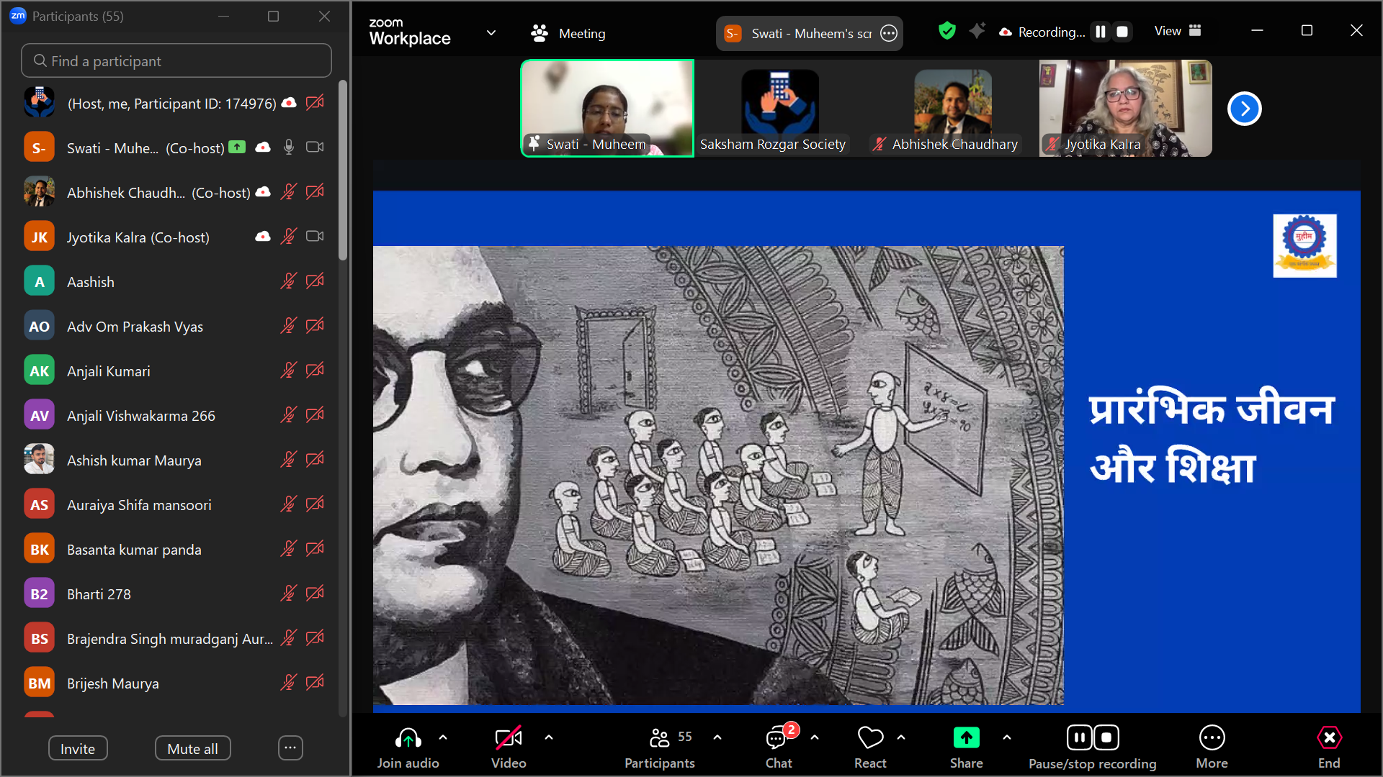The image size is (1383, 777).
Task: Select Jyotika Kalra video thumbnail
Action: click(x=1125, y=108)
